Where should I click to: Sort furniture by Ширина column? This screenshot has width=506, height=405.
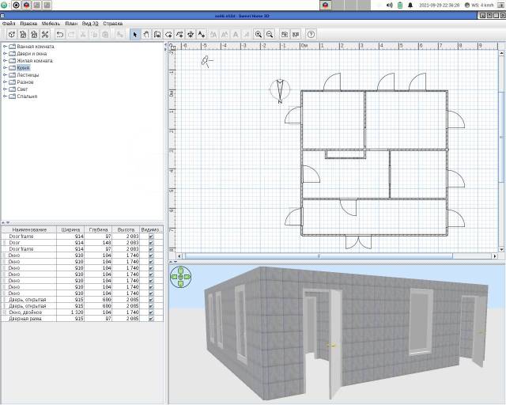[70, 229]
